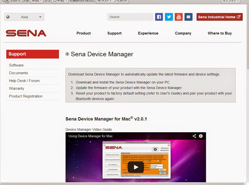Viewport: 249px width, 185px height.
Task: Play the Device Manager video guide
Action: pyautogui.click(x=135, y=167)
